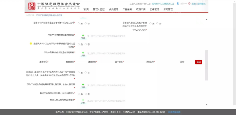Open the 管理人登记 menu
This screenshot has width=236, height=115.
(99, 9)
